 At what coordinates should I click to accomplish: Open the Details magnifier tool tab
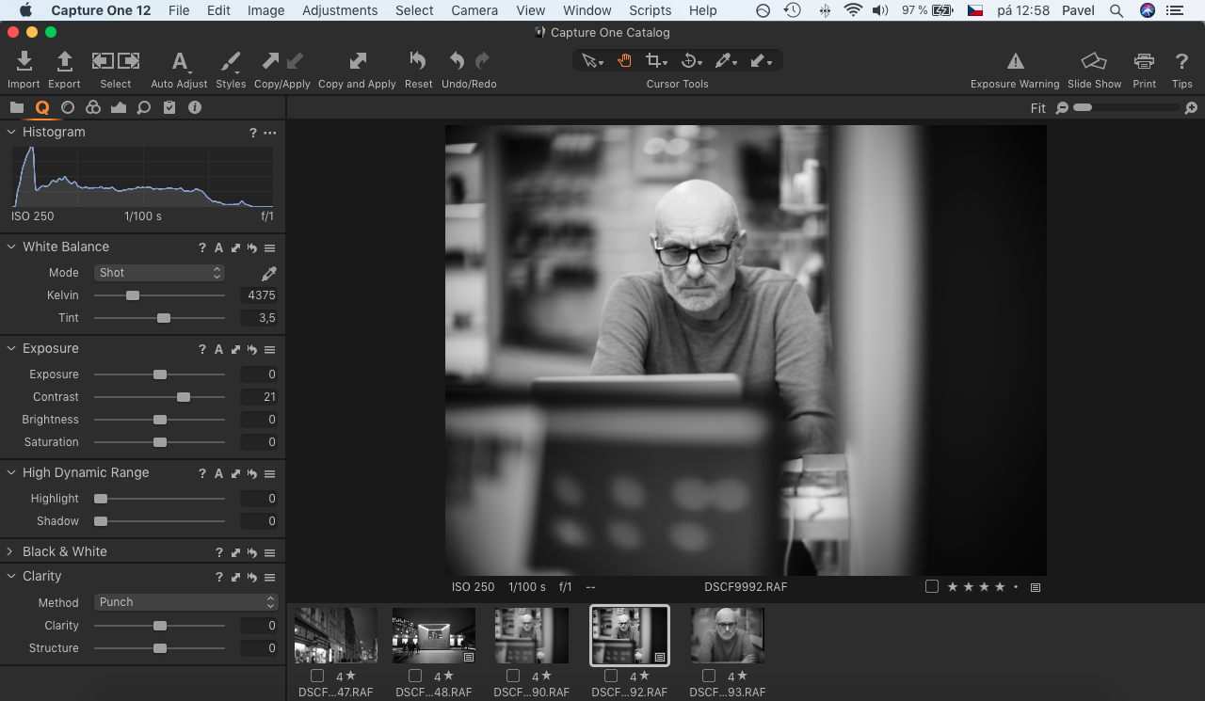(x=143, y=106)
